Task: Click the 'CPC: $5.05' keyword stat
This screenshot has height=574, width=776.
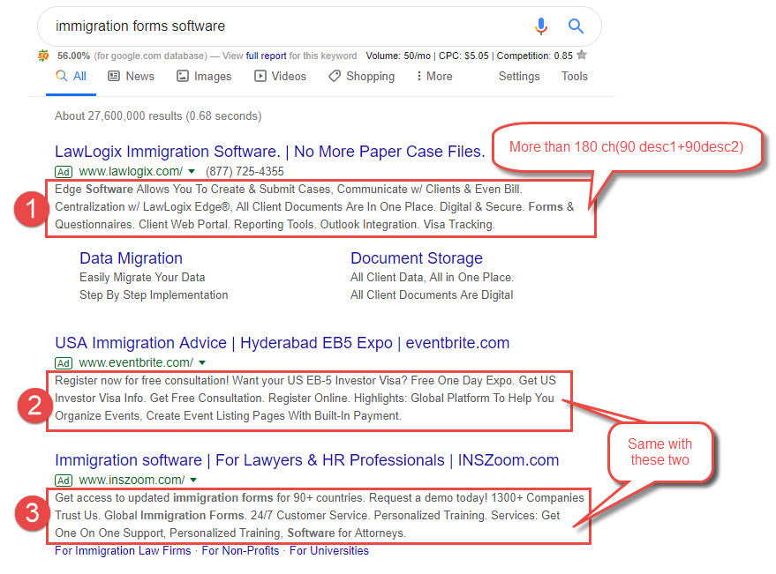Action: pos(463,56)
